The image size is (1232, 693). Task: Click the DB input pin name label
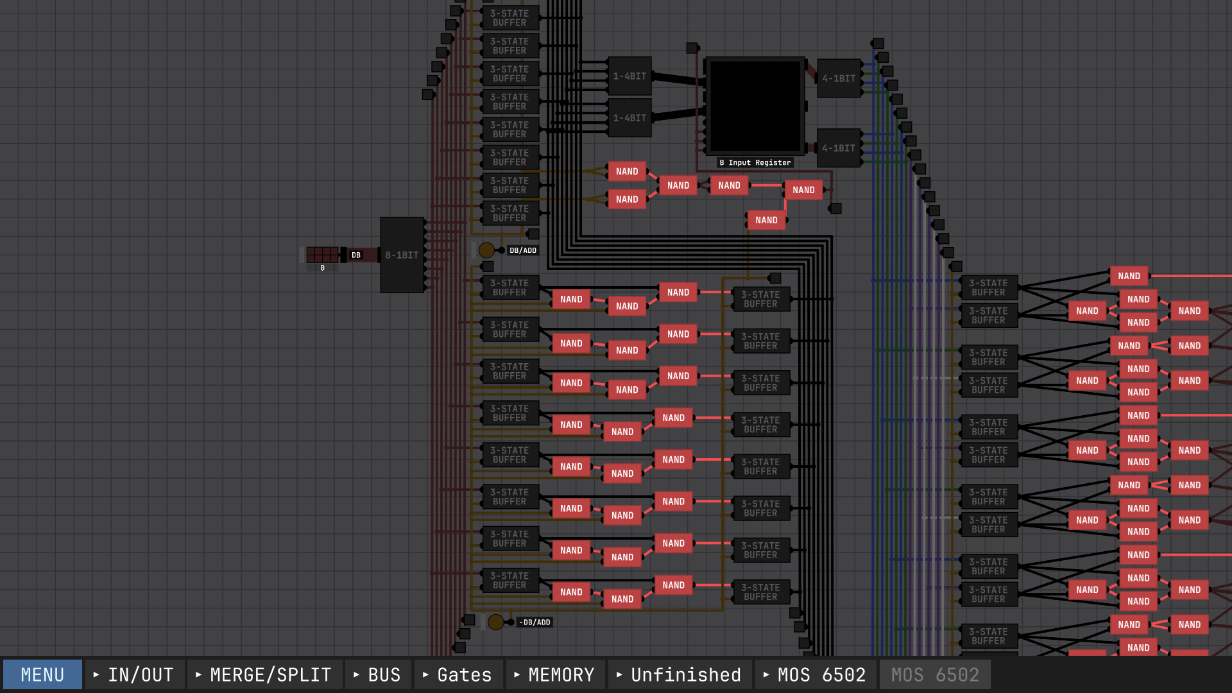tap(356, 255)
